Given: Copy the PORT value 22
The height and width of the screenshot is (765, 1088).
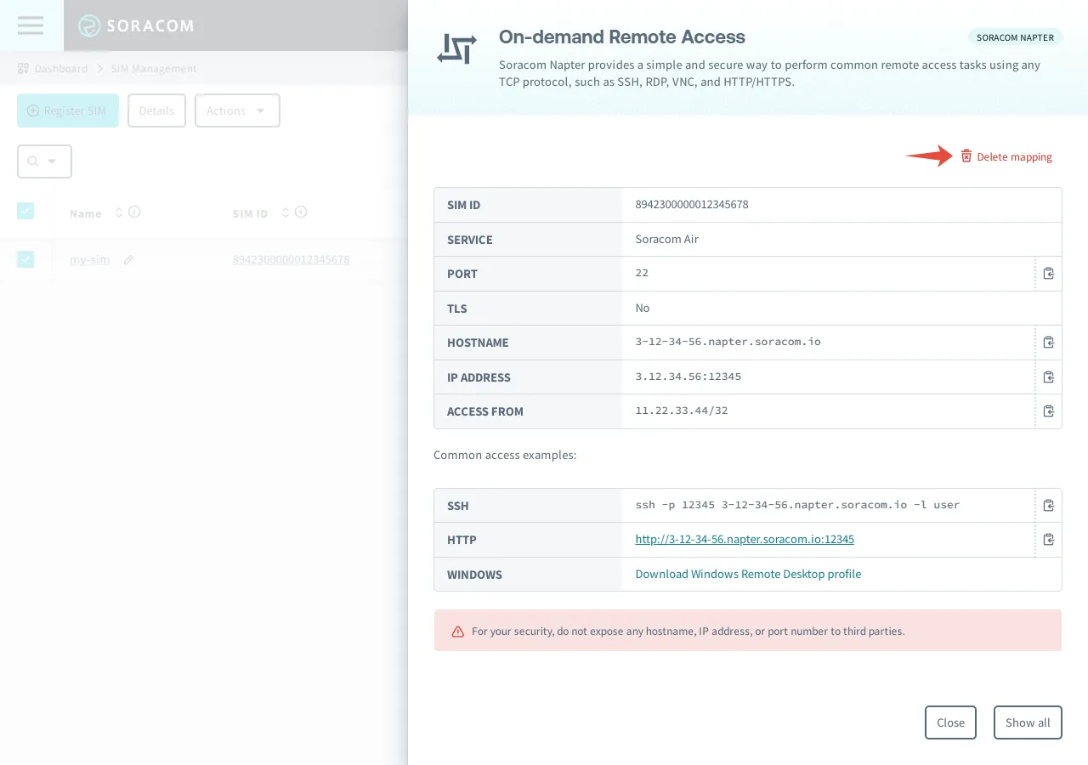Looking at the screenshot, I should 1049,274.
